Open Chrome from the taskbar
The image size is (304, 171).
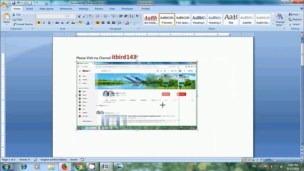pyautogui.click(x=78, y=167)
